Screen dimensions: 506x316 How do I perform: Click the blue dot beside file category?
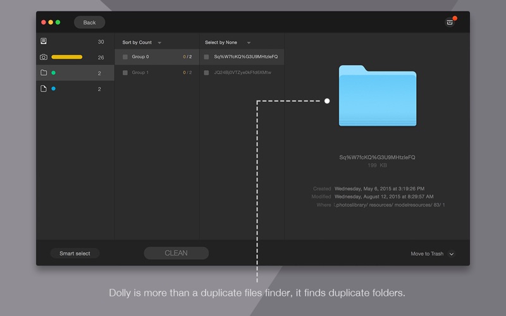coord(54,88)
